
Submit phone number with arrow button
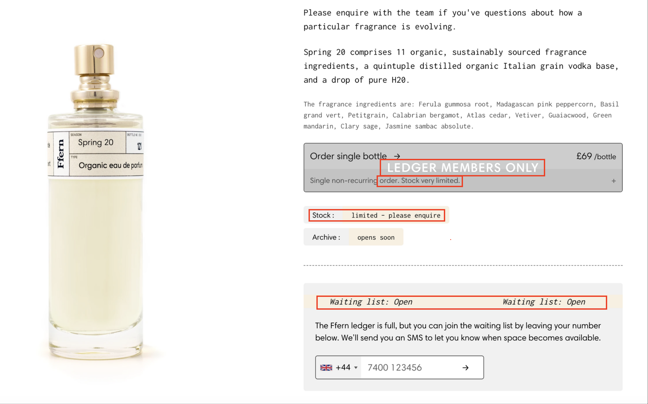pos(465,368)
